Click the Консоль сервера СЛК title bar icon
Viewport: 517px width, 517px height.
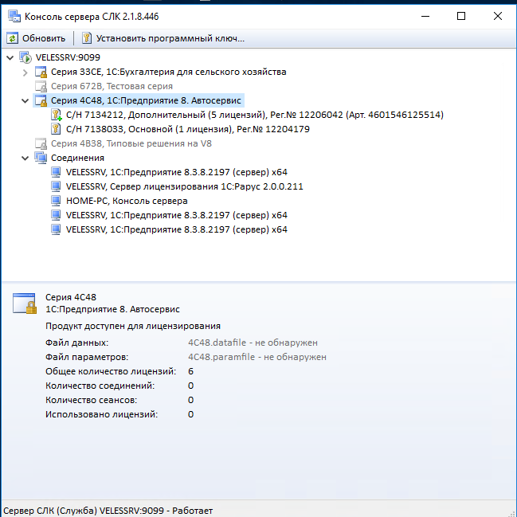click(14, 16)
